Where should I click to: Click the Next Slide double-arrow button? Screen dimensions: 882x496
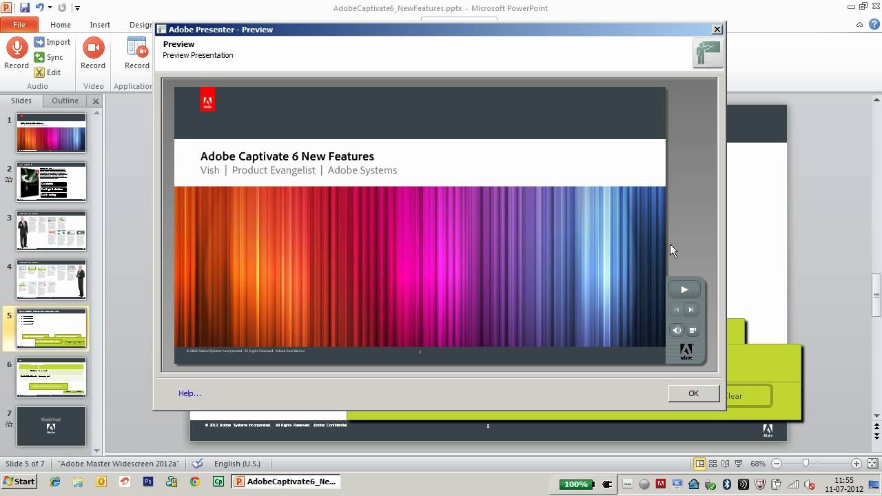(876, 436)
